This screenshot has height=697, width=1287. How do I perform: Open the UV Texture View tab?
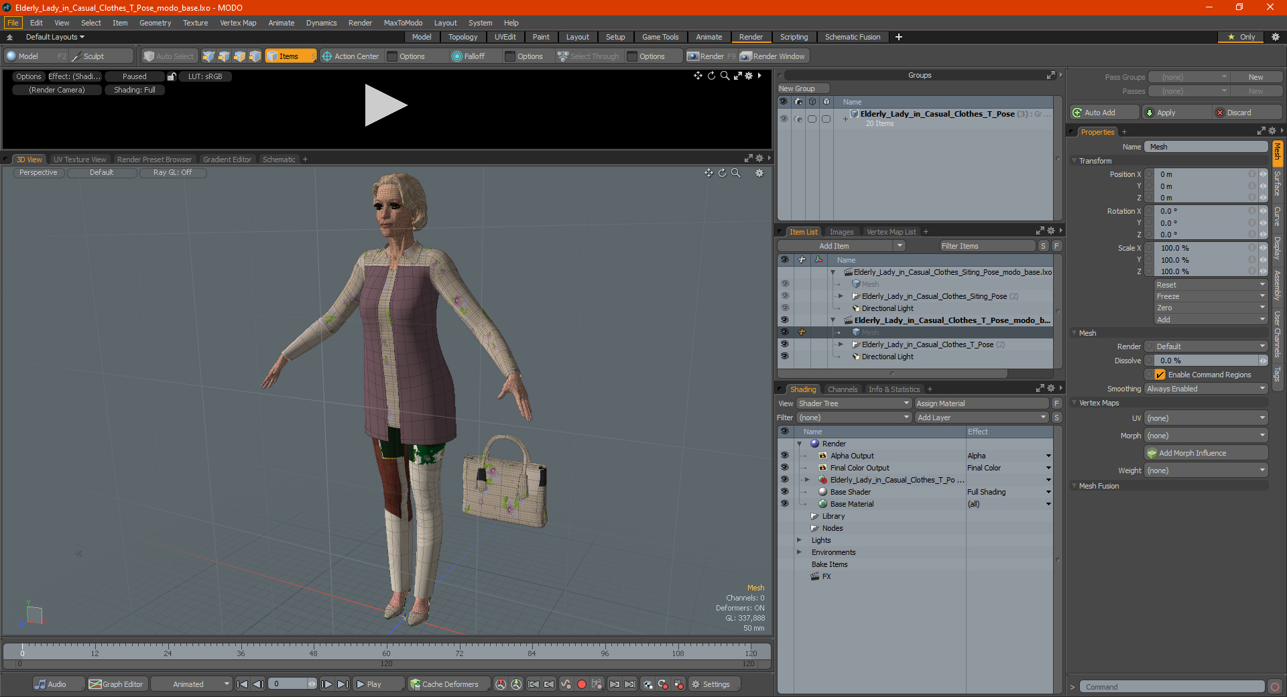click(79, 160)
